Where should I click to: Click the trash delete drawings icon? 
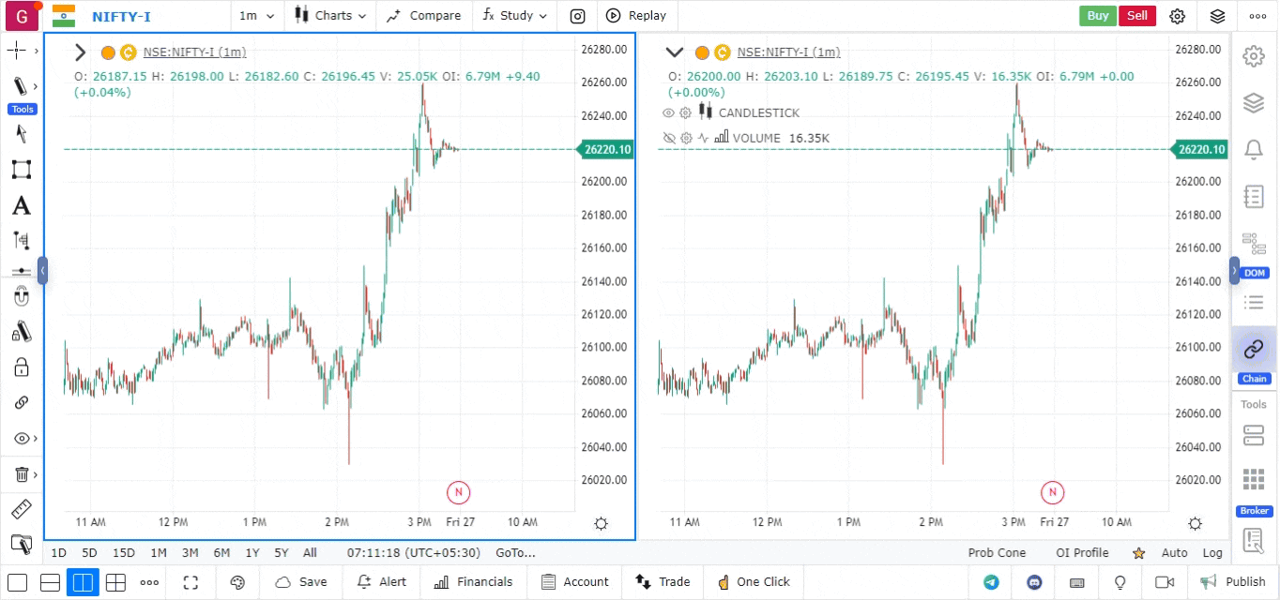pos(21,474)
